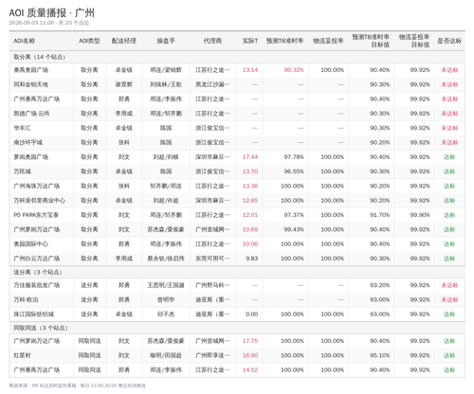Screen dimensions: 474x394
Task: Click the delivery target value '99.90%'
Action: pos(420,215)
